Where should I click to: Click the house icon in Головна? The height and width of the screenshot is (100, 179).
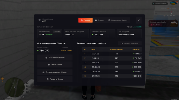[x=82, y=20]
